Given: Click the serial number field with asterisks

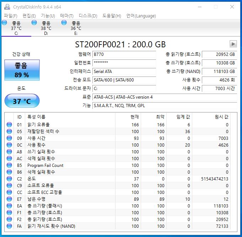Looking at the screenshot, I should [x=124, y=63].
